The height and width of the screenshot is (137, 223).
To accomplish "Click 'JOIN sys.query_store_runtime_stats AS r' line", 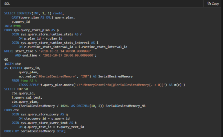I will (47, 34).
